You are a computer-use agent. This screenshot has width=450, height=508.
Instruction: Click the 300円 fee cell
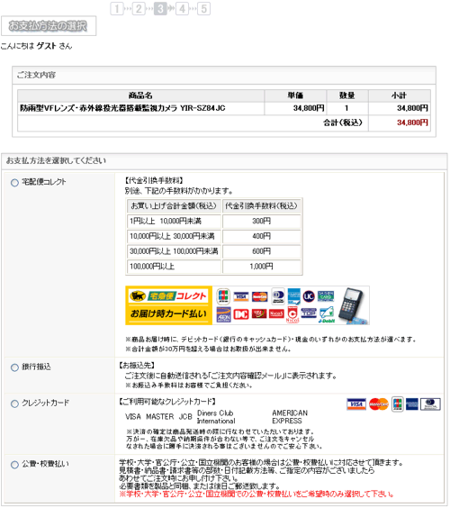coord(262,222)
